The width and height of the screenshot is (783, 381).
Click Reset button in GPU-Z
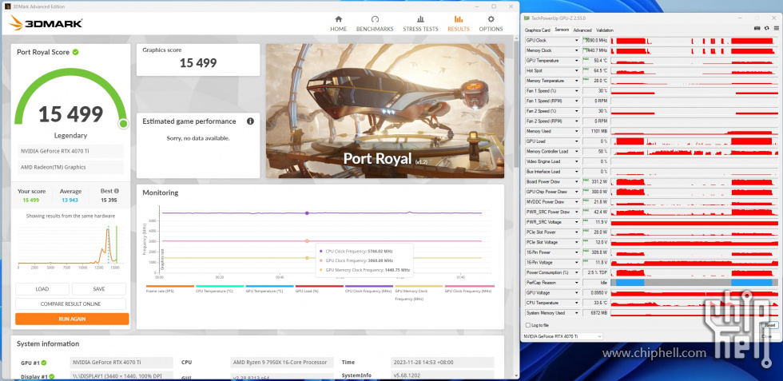(x=769, y=325)
